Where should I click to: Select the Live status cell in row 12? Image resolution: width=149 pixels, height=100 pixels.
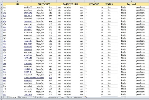109,35
